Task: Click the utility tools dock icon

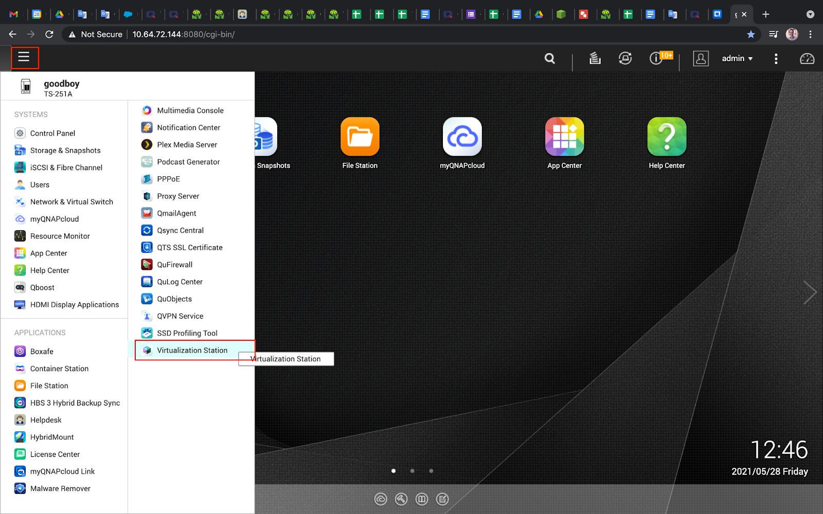Action: pyautogui.click(x=401, y=499)
